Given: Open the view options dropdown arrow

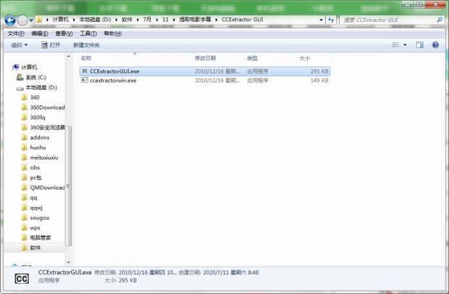Looking at the screenshot, I should click(405, 45).
